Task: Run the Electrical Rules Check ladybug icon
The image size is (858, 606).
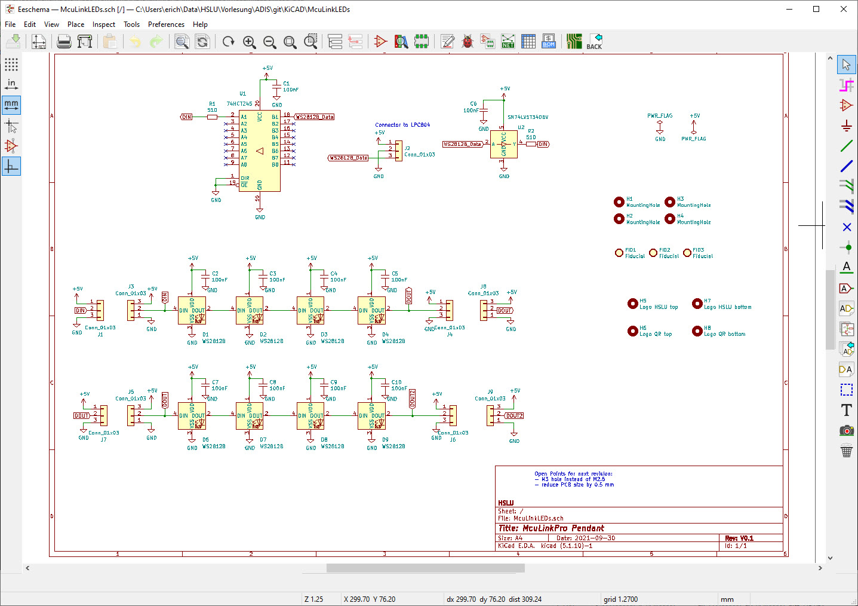Action: pyautogui.click(x=468, y=41)
